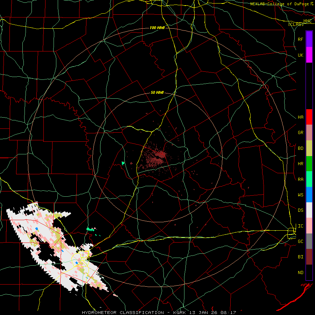Image resolution: width=315 pixels, height=315 pixels.
Task: Click the ND legend label
Action: point(300,273)
